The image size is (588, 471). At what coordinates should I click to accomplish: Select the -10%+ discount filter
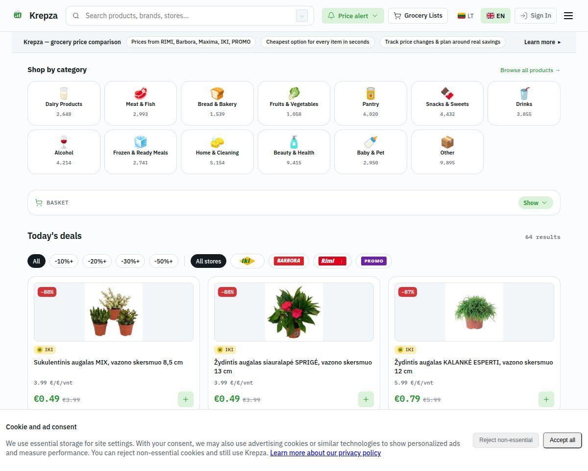coord(64,261)
